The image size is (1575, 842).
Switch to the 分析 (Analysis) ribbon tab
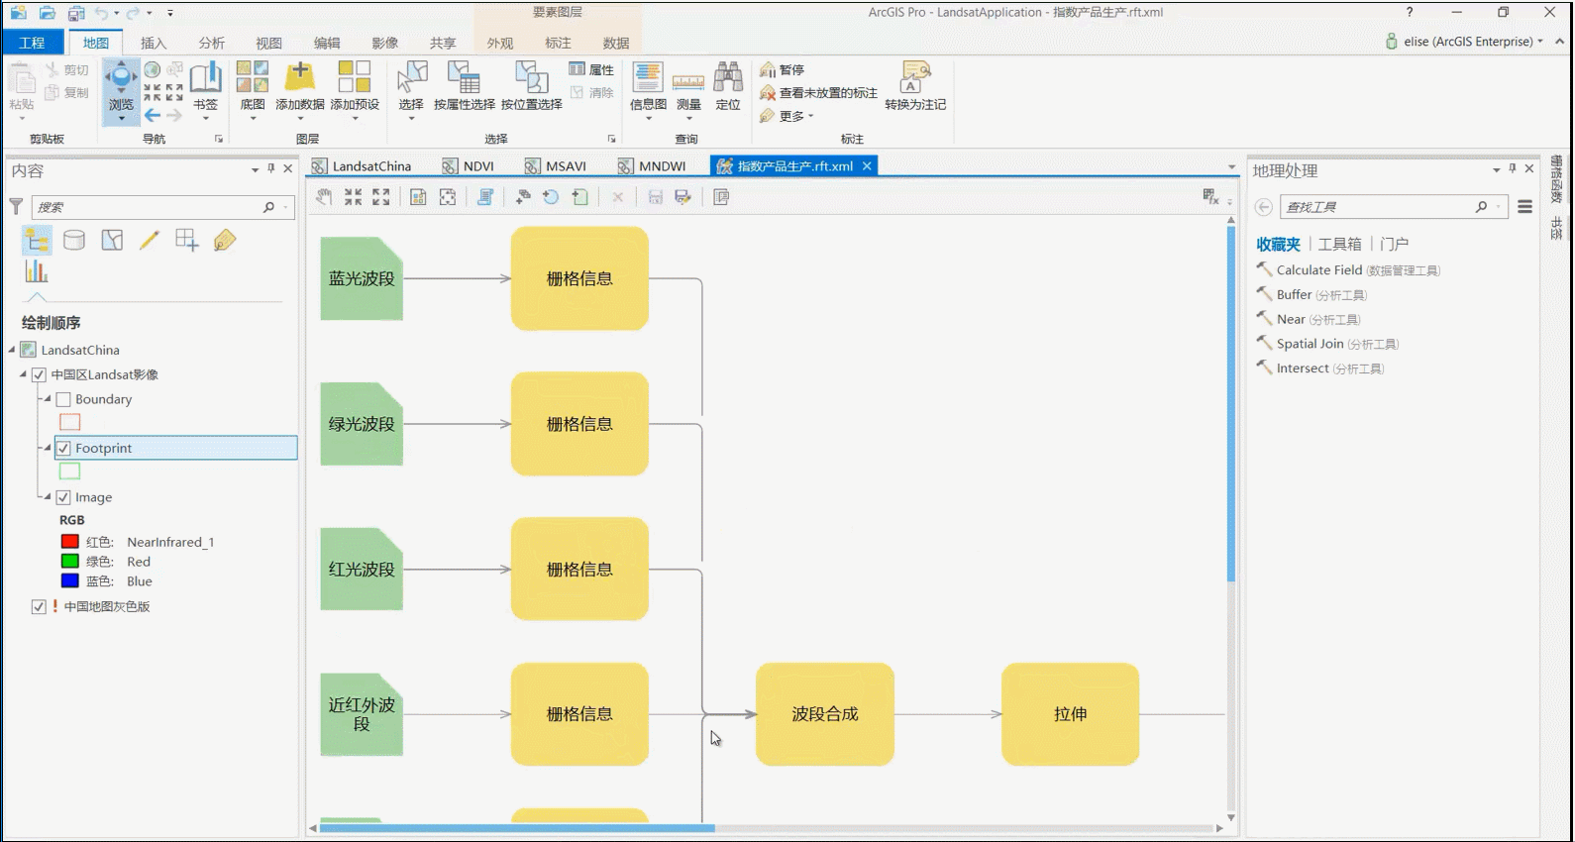pyautogui.click(x=211, y=43)
